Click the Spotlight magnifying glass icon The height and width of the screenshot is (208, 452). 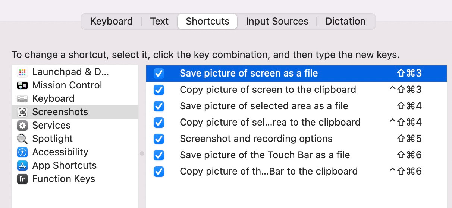tap(22, 139)
